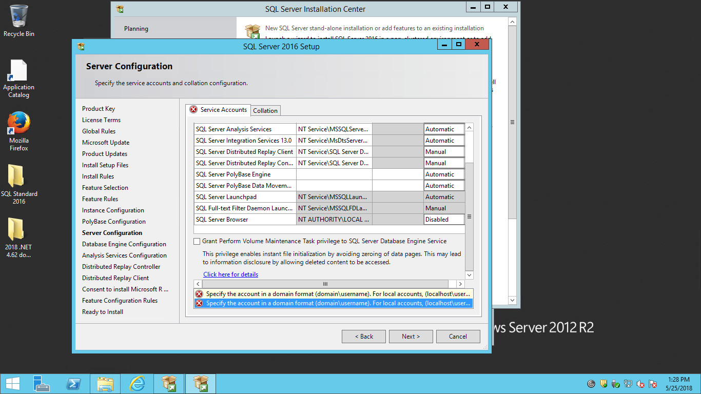Select the Service Accounts tab
Screen dimensions: 701x394
pos(218,110)
